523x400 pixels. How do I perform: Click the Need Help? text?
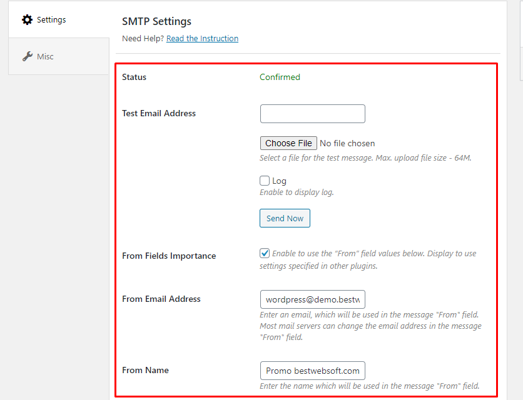tap(143, 38)
